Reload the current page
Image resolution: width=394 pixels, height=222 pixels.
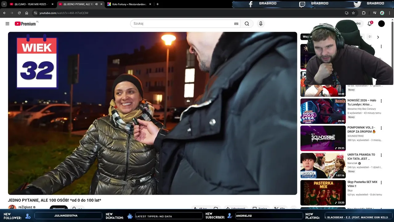[x=19, y=13]
